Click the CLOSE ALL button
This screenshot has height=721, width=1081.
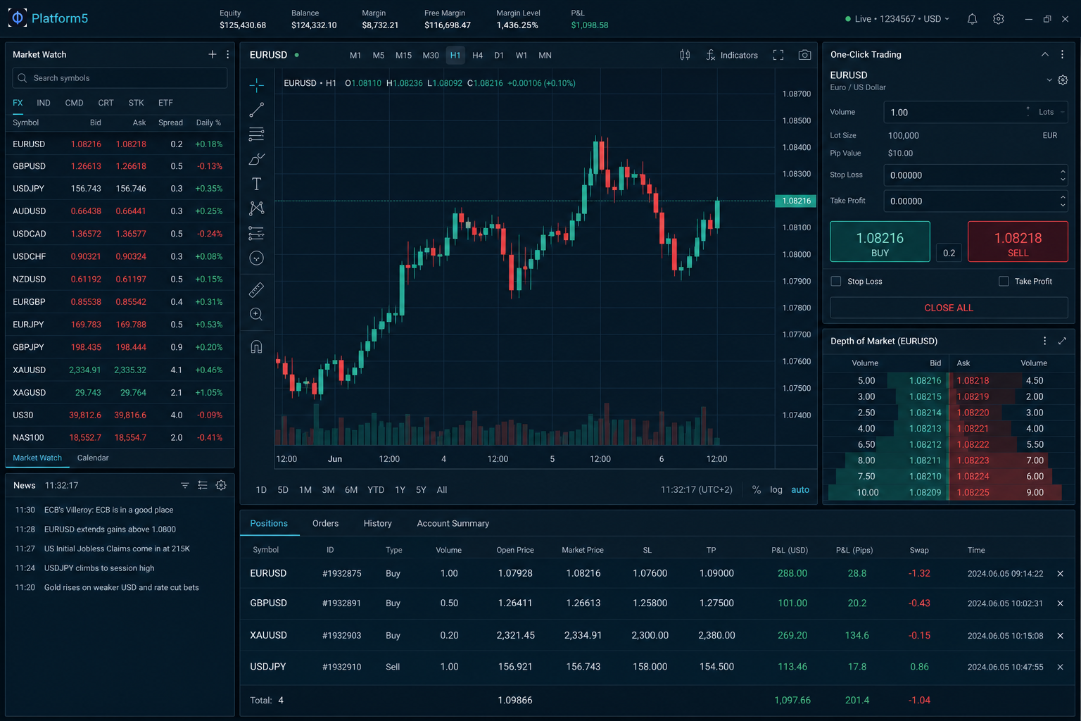(x=949, y=308)
